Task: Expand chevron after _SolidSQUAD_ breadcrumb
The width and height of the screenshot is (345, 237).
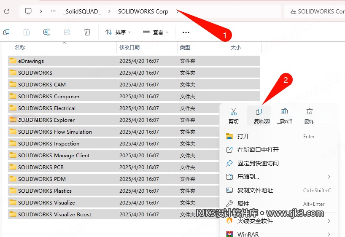Action: point(109,11)
